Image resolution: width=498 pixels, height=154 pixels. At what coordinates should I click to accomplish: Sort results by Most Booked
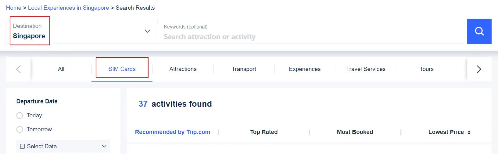(x=355, y=132)
